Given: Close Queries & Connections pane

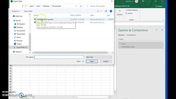Looking at the screenshot, I should click(162, 30).
